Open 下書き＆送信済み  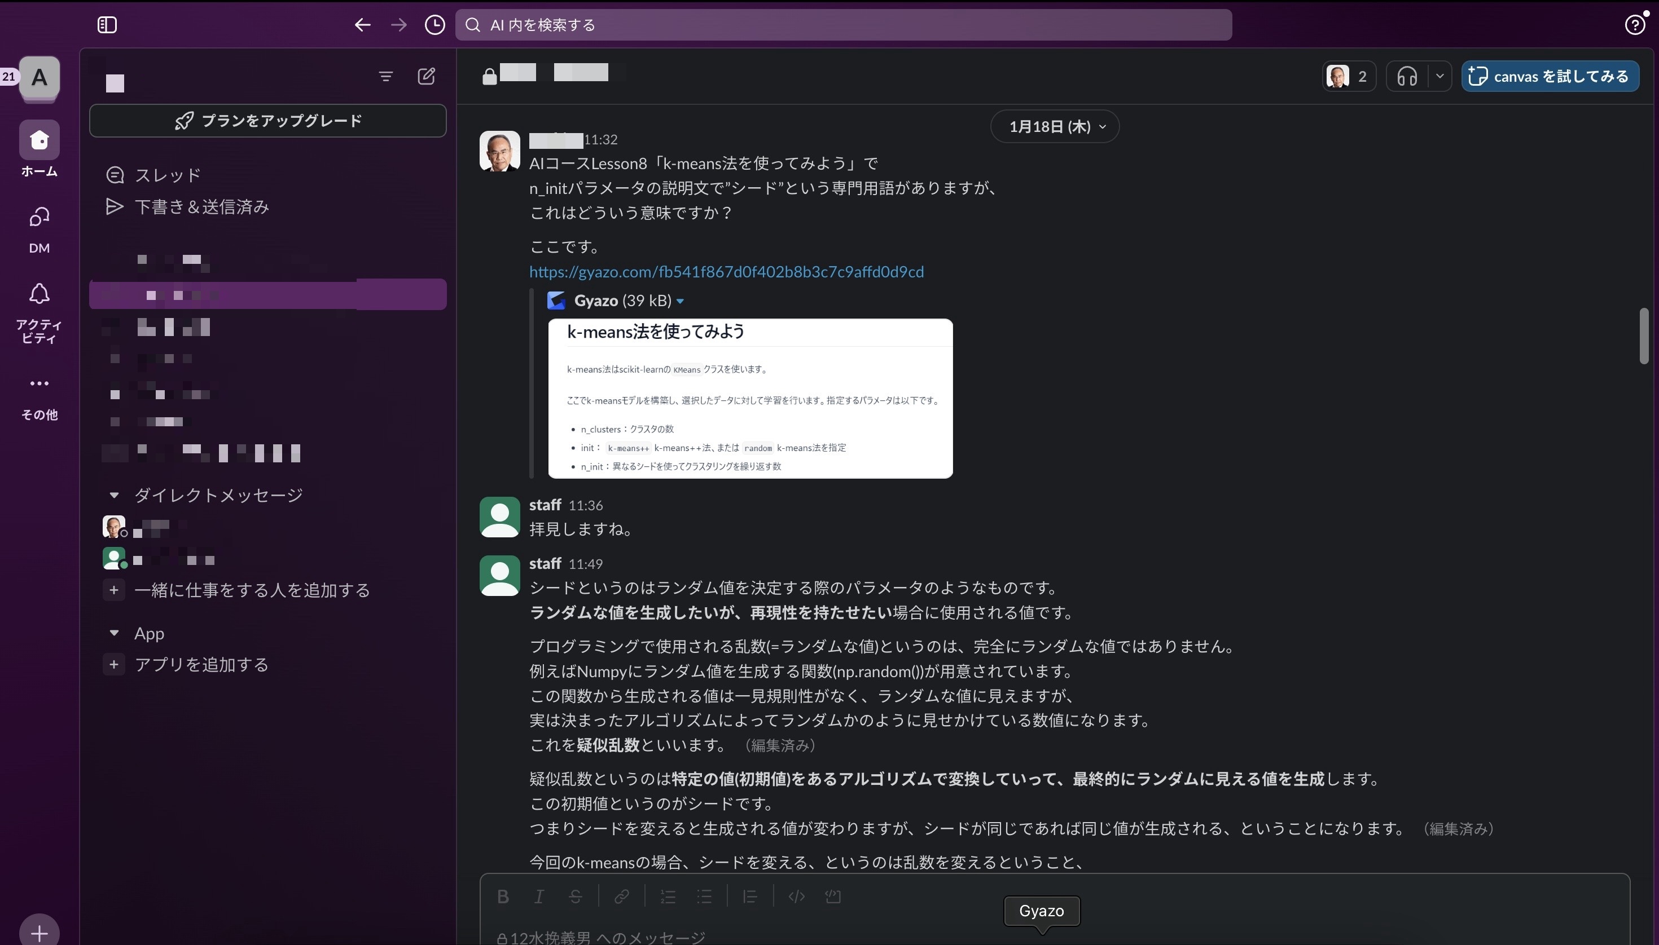pyautogui.click(x=201, y=206)
